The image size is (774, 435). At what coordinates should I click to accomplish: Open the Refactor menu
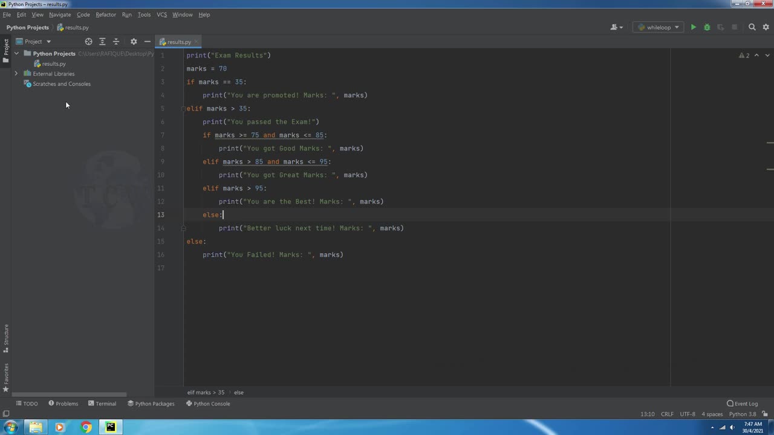106,14
